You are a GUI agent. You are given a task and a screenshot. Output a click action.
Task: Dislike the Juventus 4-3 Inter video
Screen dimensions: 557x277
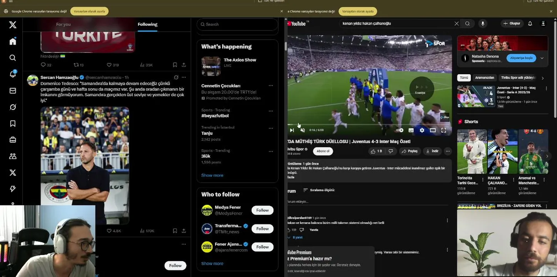(x=391, y=151)
